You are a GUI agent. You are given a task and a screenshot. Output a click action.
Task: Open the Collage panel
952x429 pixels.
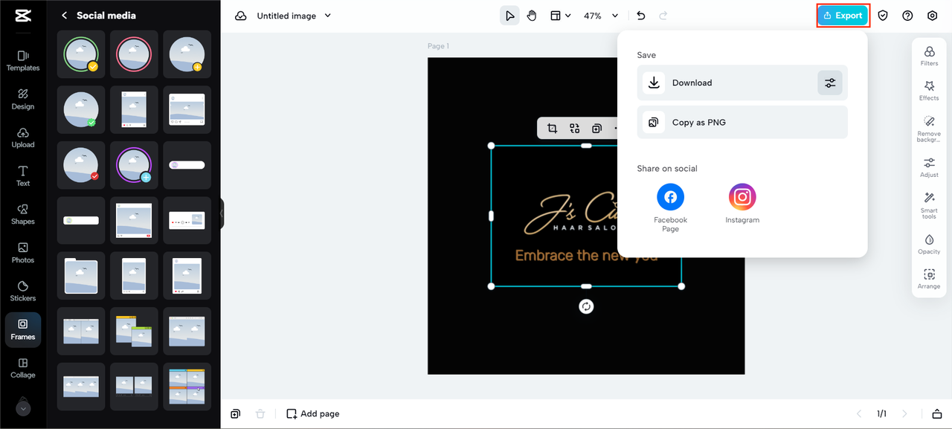tap(23, 368)
